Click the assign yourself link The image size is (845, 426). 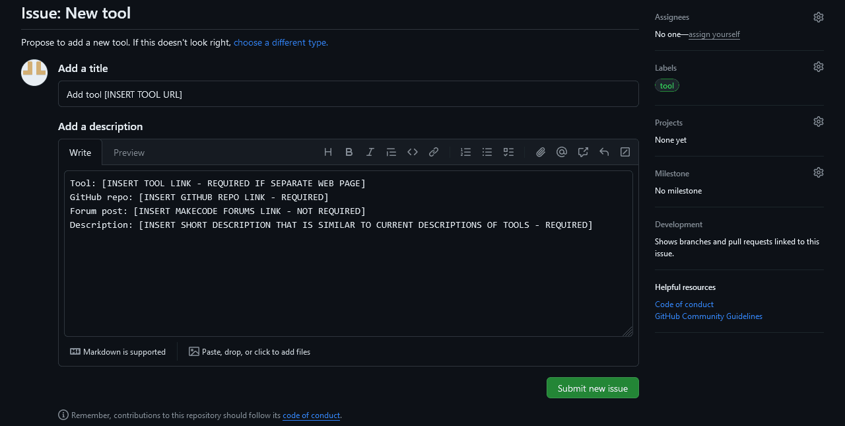click(x=714, y=34)
